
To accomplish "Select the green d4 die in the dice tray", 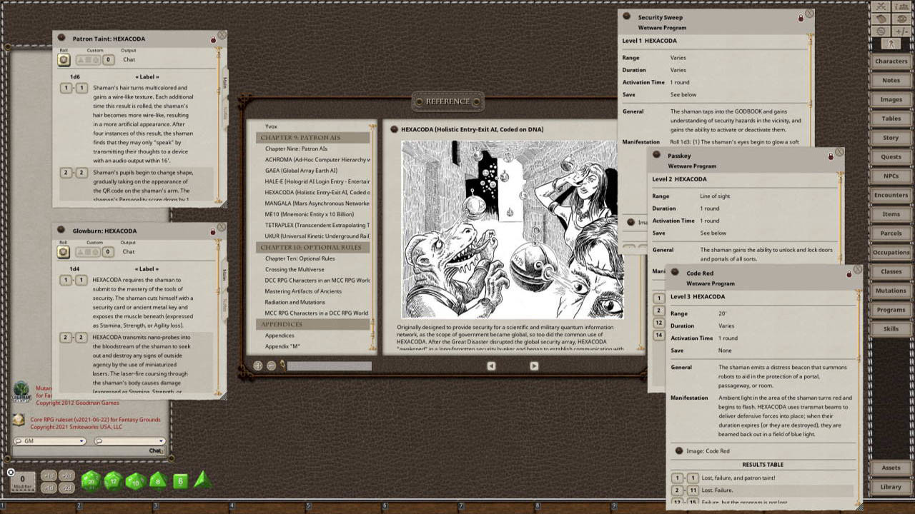I will click(x=202, y=481).
